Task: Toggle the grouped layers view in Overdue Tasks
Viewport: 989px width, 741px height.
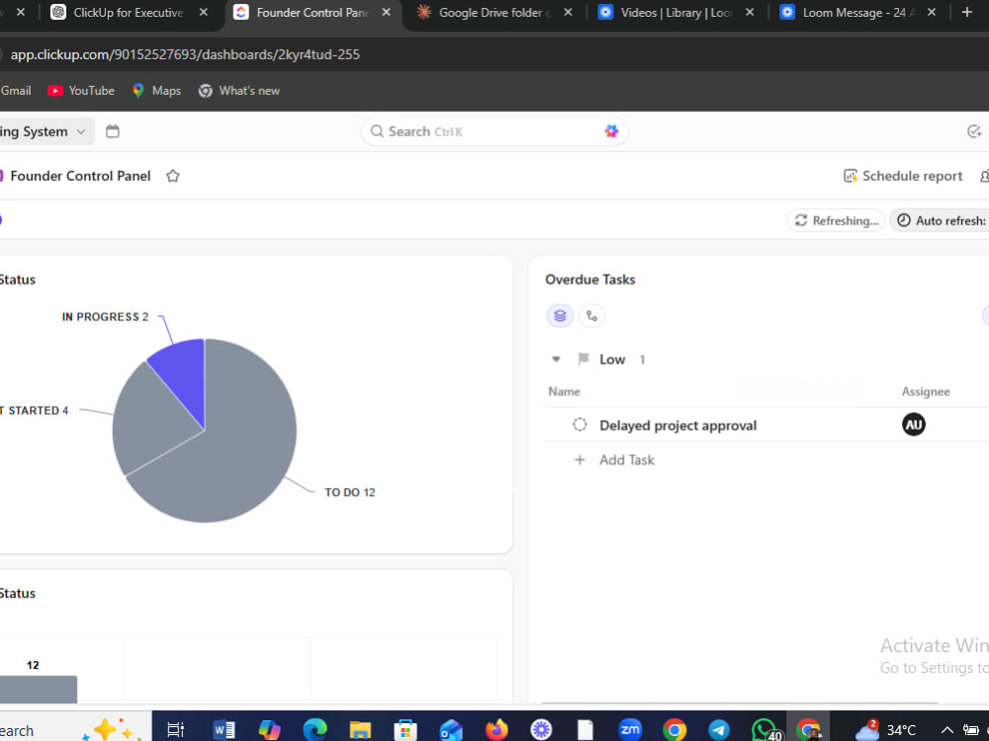Action: (x=560, y=316)
